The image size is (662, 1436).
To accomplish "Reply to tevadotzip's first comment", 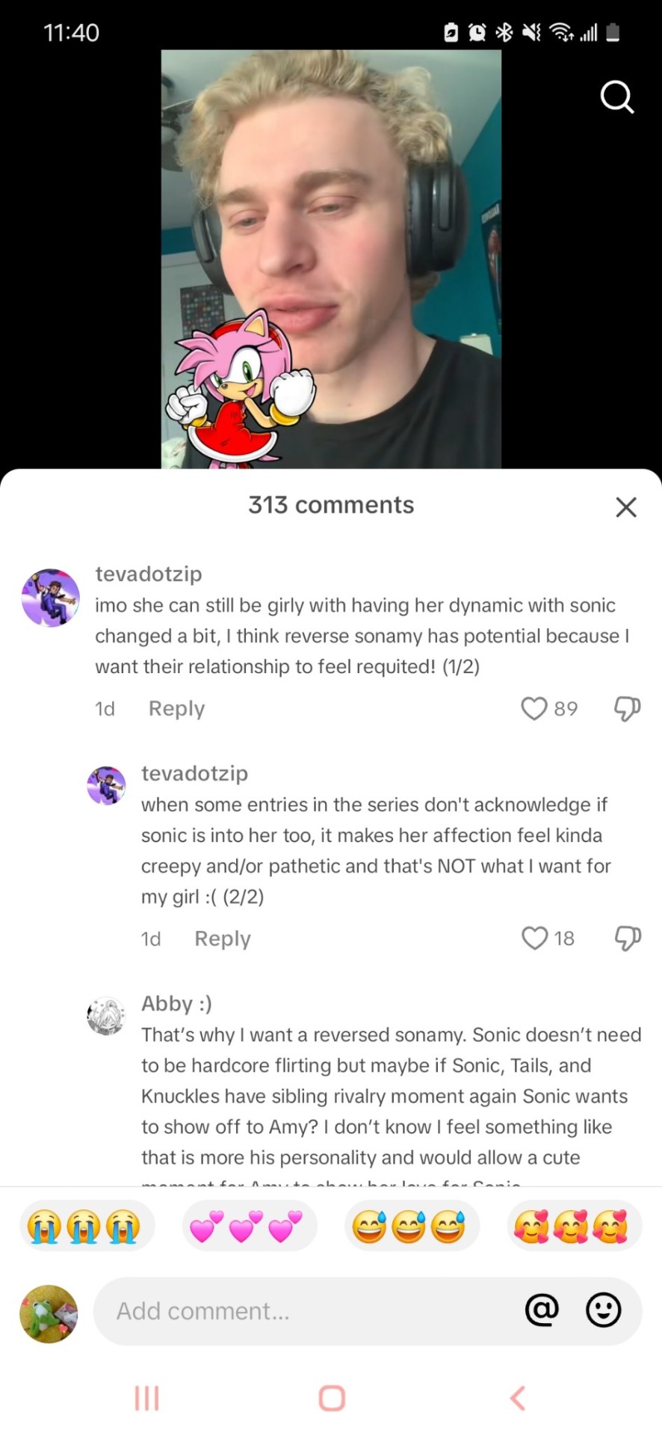I will (176, 708).
